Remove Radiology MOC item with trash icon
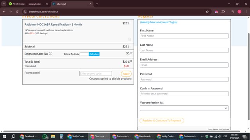Screen dimensions: 250x140 coord(130,39)
